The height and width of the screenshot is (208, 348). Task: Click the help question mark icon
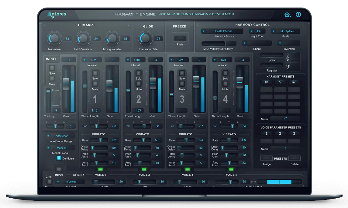(298, 14)
